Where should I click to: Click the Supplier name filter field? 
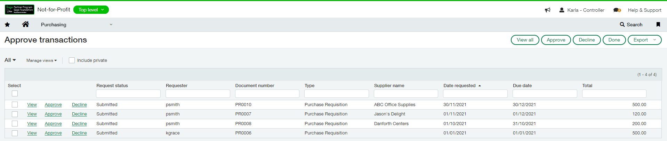(x=406, y=94)
